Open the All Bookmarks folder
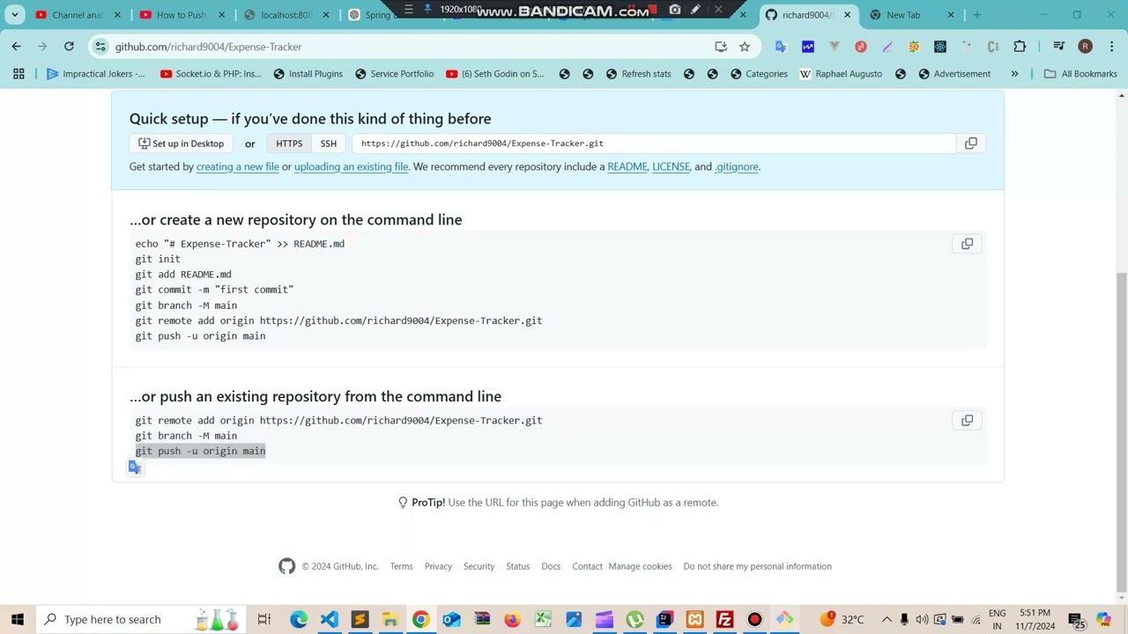Image resolution: width=1128 pixels, height=634 pixels. (1080, 74)
